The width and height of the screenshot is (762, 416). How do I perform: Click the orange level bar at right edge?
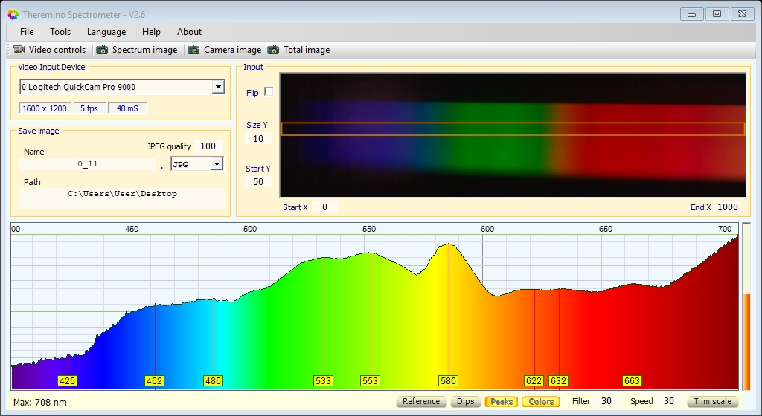point(747,340)
